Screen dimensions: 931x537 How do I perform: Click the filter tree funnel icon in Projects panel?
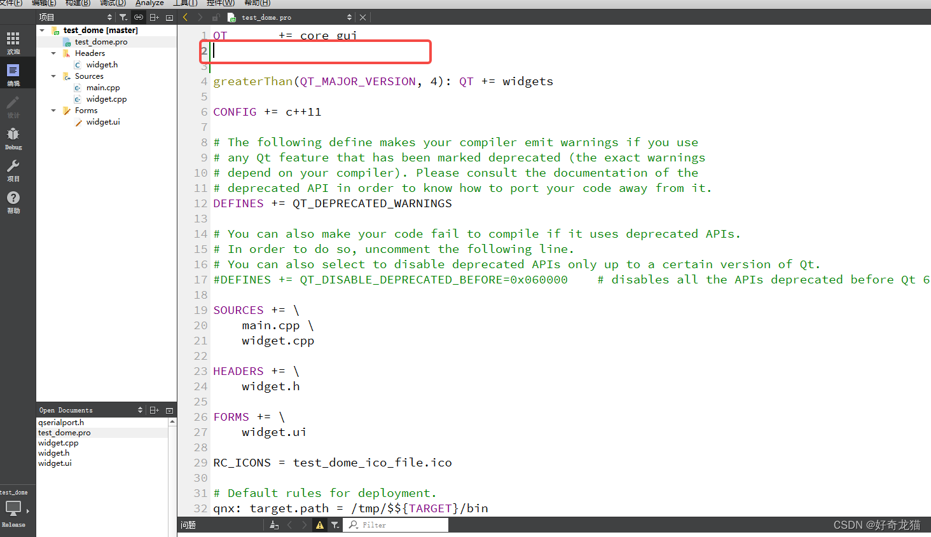click(123, 17)
